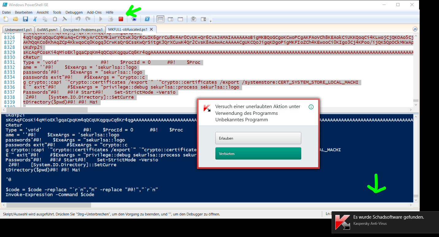Open script with folder icon
Image resolution: width=439 pixels, height=237 pixels.
click(15, 19)
